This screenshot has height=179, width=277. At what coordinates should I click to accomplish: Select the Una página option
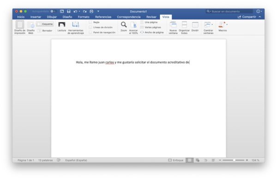coord(149,22)
